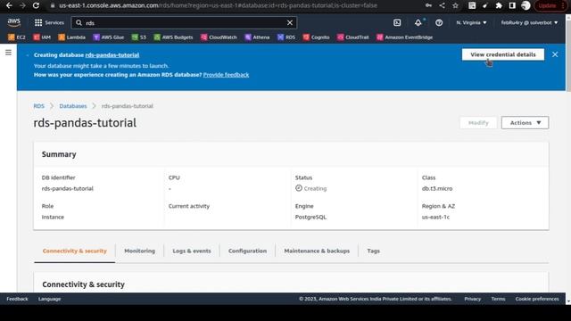Click the Feedback footer link
Screen dimensions: 571x321
tap(17, 299)
